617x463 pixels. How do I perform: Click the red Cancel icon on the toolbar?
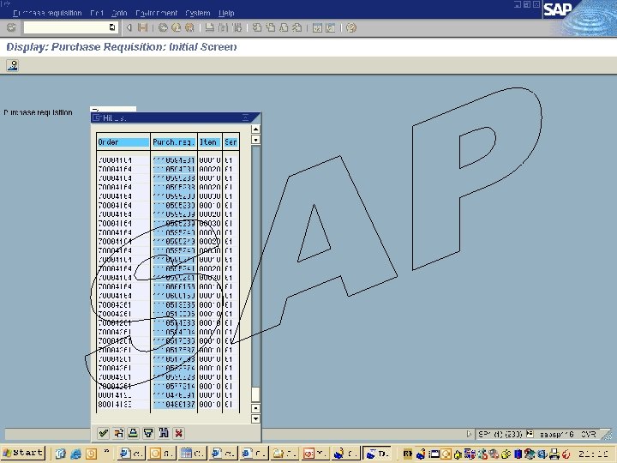pyautogui.click(x=189, y=27)
